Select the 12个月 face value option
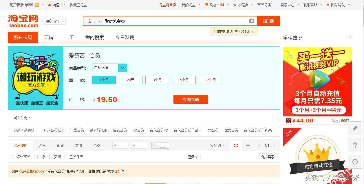The image size is (364, 184). (x=211, y=80)
